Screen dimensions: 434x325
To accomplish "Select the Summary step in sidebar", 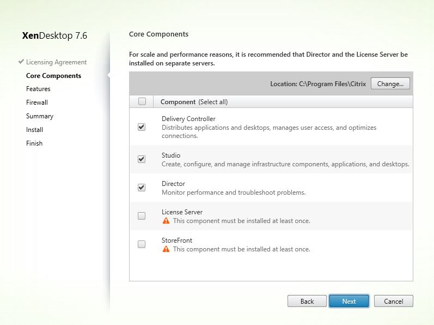I will (x=40, y=116).
